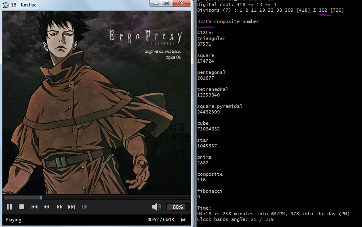Fast-forward the current track
Screen dimensions: 362x227
(x=59, y=207)
